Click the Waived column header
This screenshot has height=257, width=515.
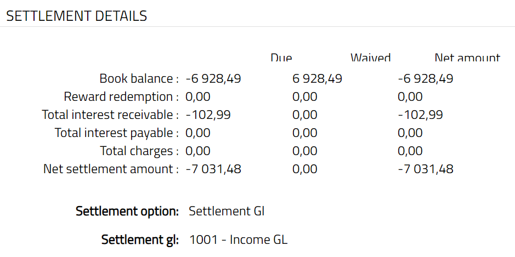click(x=371, y=58)
